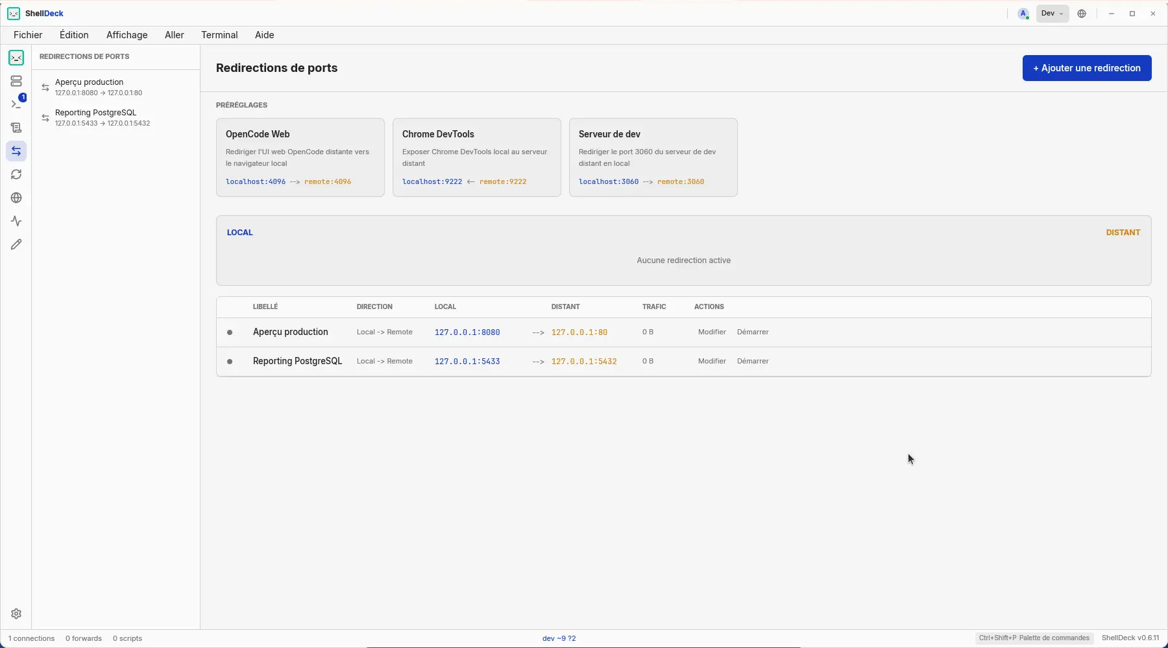Click Démarrer for Reporting PostgreSQL
This screenshot has height=648, width=1168.
[753, 361]
